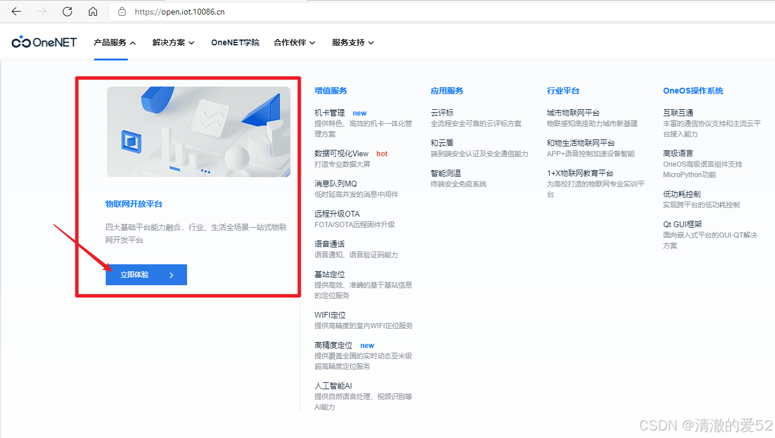Click description APP+语音控制加速设备智能
Image resolution: width=775 pixels, height=438 pixels.
point(591,154)
